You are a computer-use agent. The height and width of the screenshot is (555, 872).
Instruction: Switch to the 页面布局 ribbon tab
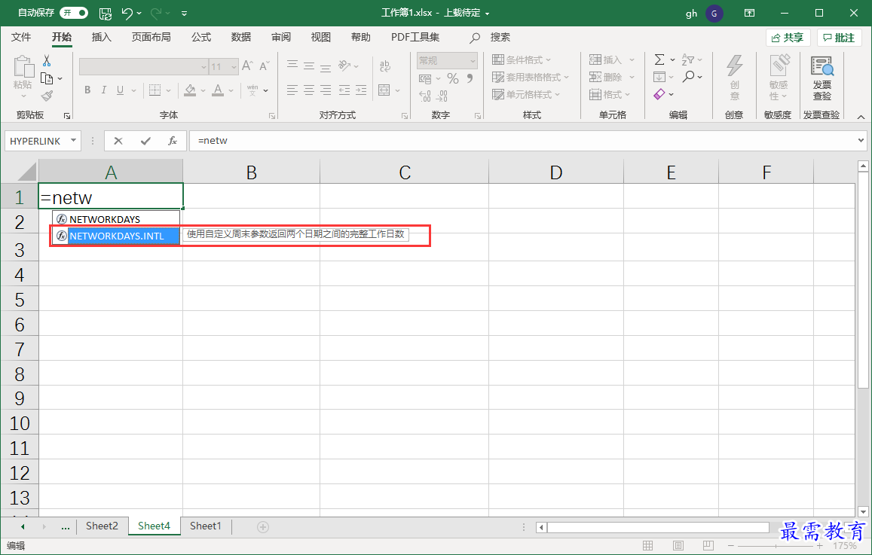pos(151,37)
